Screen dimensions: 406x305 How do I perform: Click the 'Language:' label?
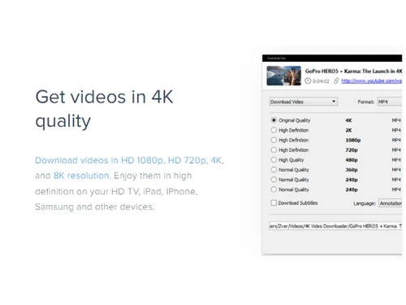pyautogui.click(x=365, y=203)
